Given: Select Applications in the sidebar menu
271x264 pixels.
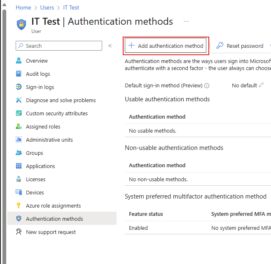Looking at the screenshot, I should coord(40,166).
